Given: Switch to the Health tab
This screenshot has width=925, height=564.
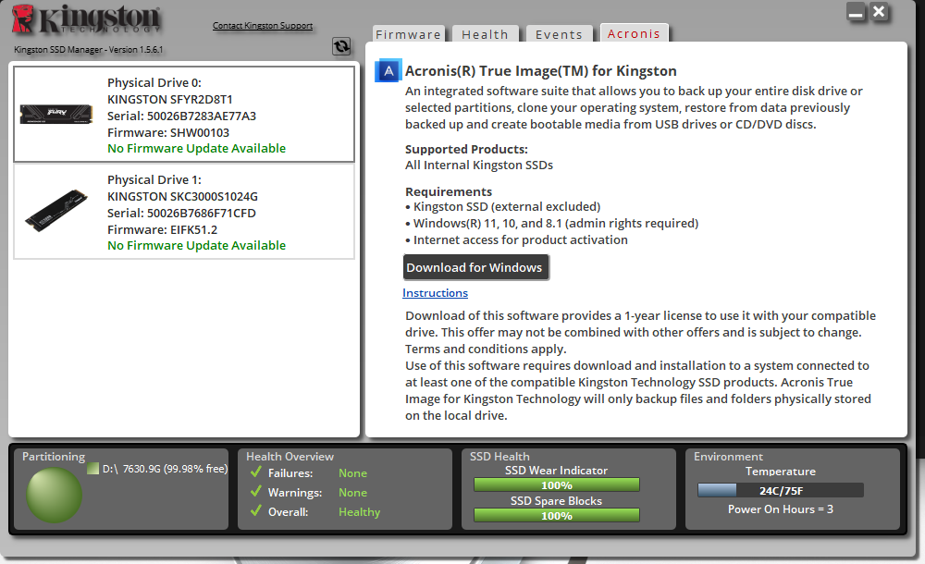Looking at the screenshot, I should click(x=485, y=34).
